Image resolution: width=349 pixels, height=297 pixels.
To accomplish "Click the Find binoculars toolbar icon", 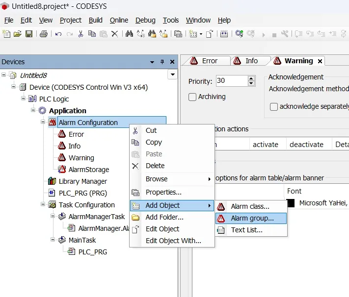I will (129, 34).
